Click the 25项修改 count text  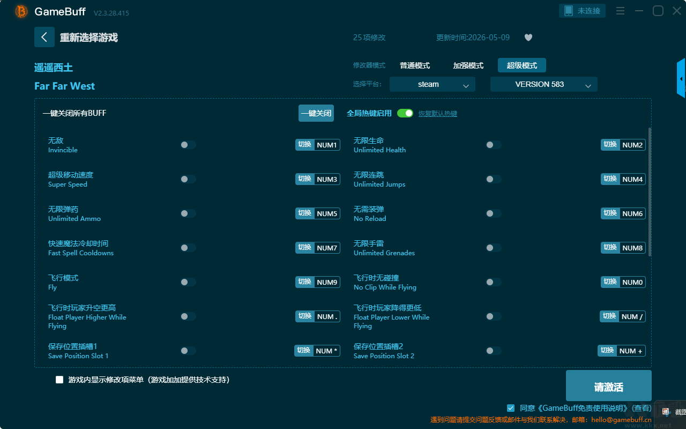click(369, 38)
